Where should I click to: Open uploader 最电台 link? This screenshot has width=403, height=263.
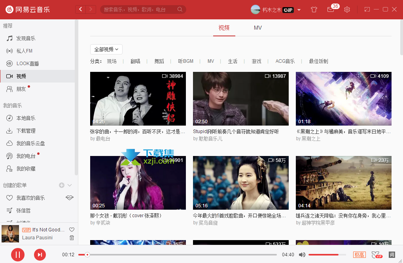pos(103,139)
